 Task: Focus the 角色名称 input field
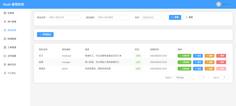click(x=64, y=17)
